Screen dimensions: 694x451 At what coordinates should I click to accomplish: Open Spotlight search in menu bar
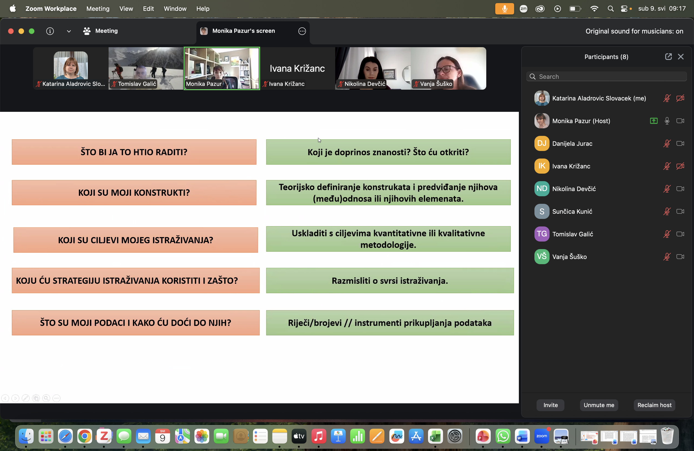pos(611,9)
